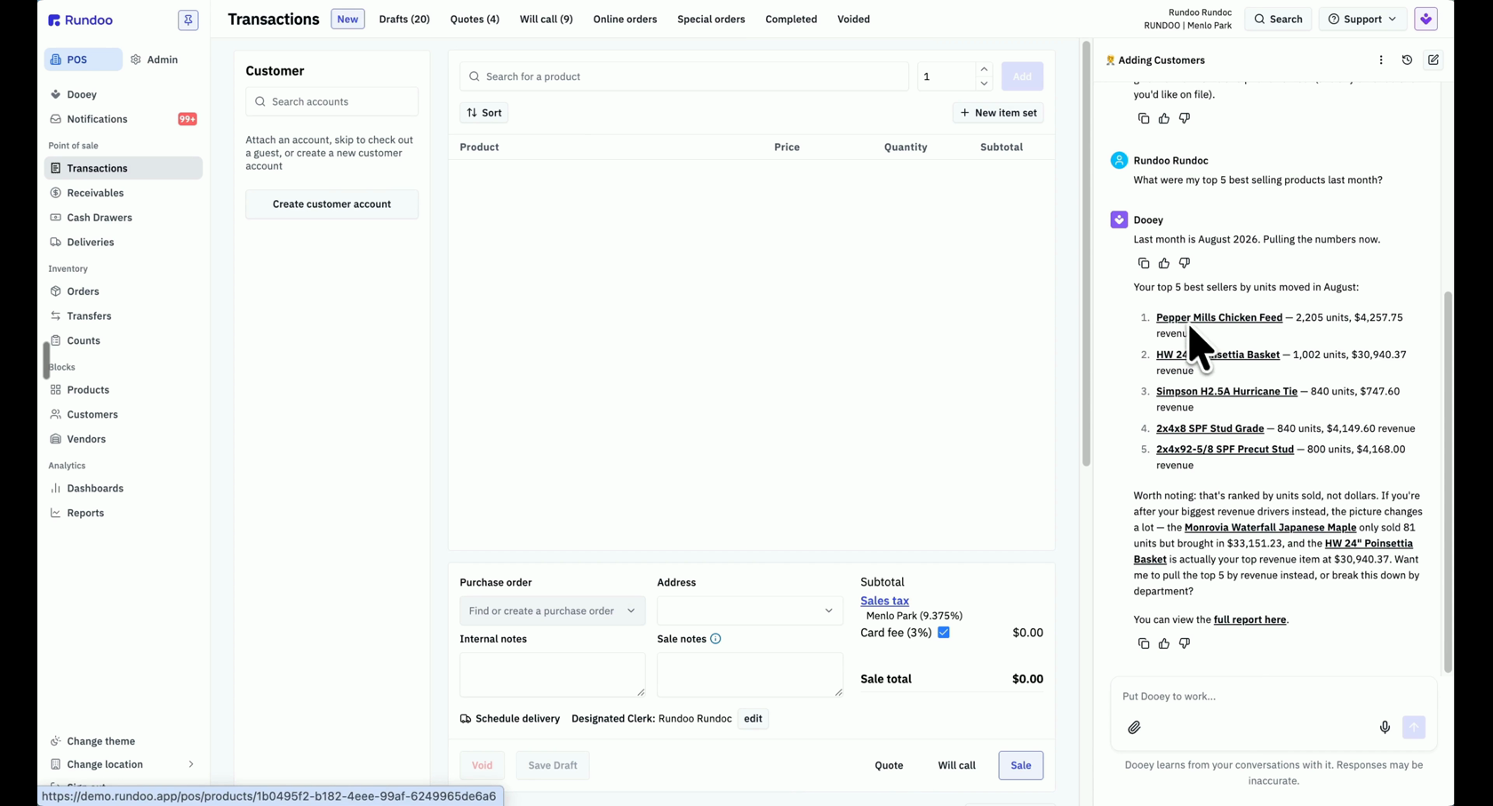Open the Will call (9) tab

[547, 19]
